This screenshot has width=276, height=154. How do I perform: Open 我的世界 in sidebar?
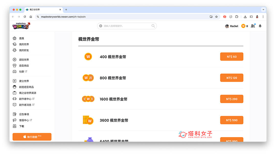(x=24, y=45)
